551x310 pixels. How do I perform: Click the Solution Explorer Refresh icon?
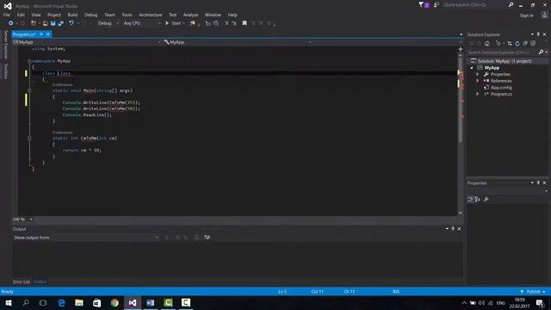(x=517, y=44)
